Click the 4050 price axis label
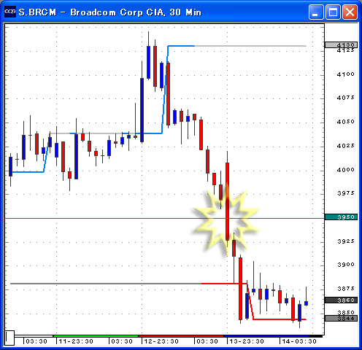362x350 pixels. 345,122
